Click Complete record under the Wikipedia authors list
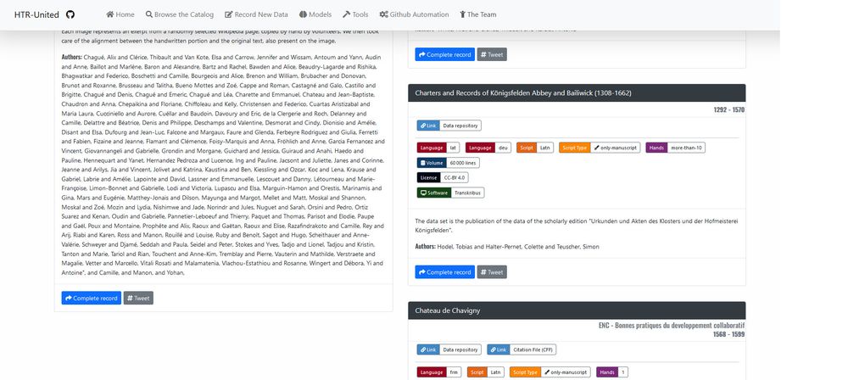Image resolution: width=848 pixels, height=380 pixels. pyautogui.click(x=92, y=298)
